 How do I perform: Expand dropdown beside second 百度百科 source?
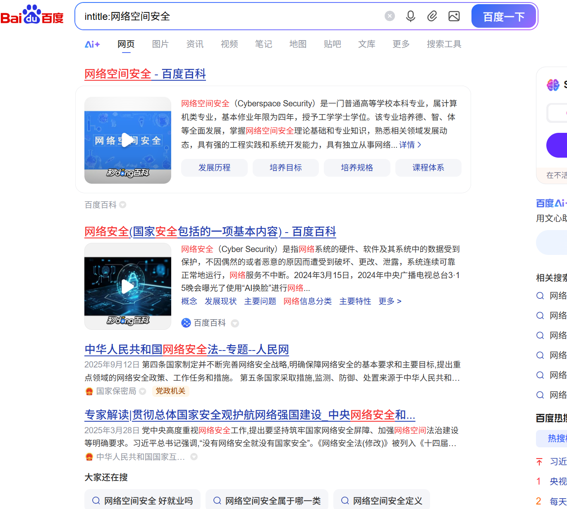[x=235, y=323]
